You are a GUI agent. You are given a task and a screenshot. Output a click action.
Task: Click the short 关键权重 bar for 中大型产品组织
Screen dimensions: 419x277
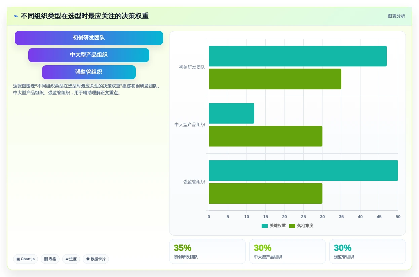(231, 113)
